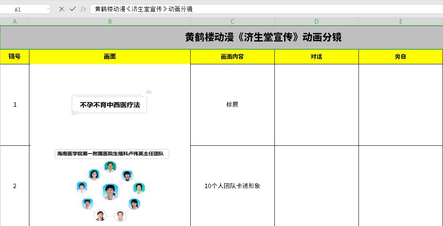Select column B header
The width and height of the screenshot is (443, 226).
110,22
